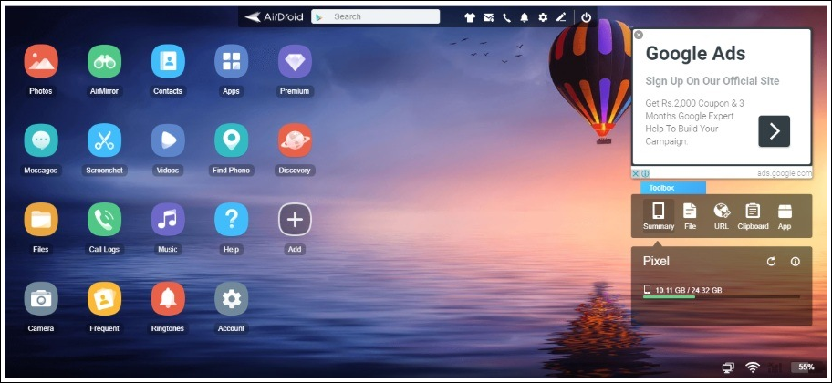Open notifications bell in top bar
Viewport: 832px width, 383px height.
[x=525, y=17]
